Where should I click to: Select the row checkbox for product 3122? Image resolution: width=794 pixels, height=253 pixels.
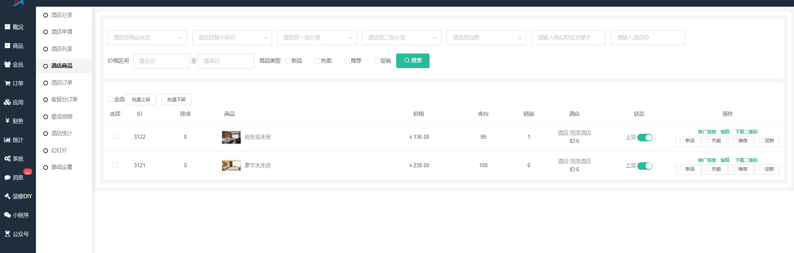115,136
